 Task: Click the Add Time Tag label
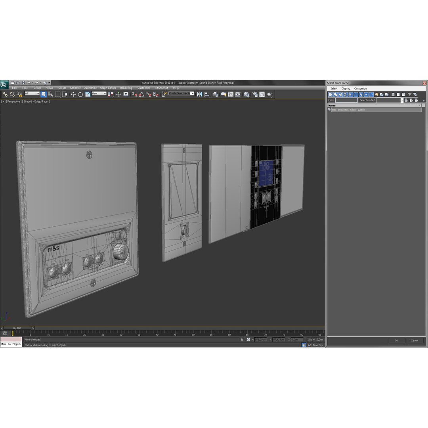click(x=315, y=345)
